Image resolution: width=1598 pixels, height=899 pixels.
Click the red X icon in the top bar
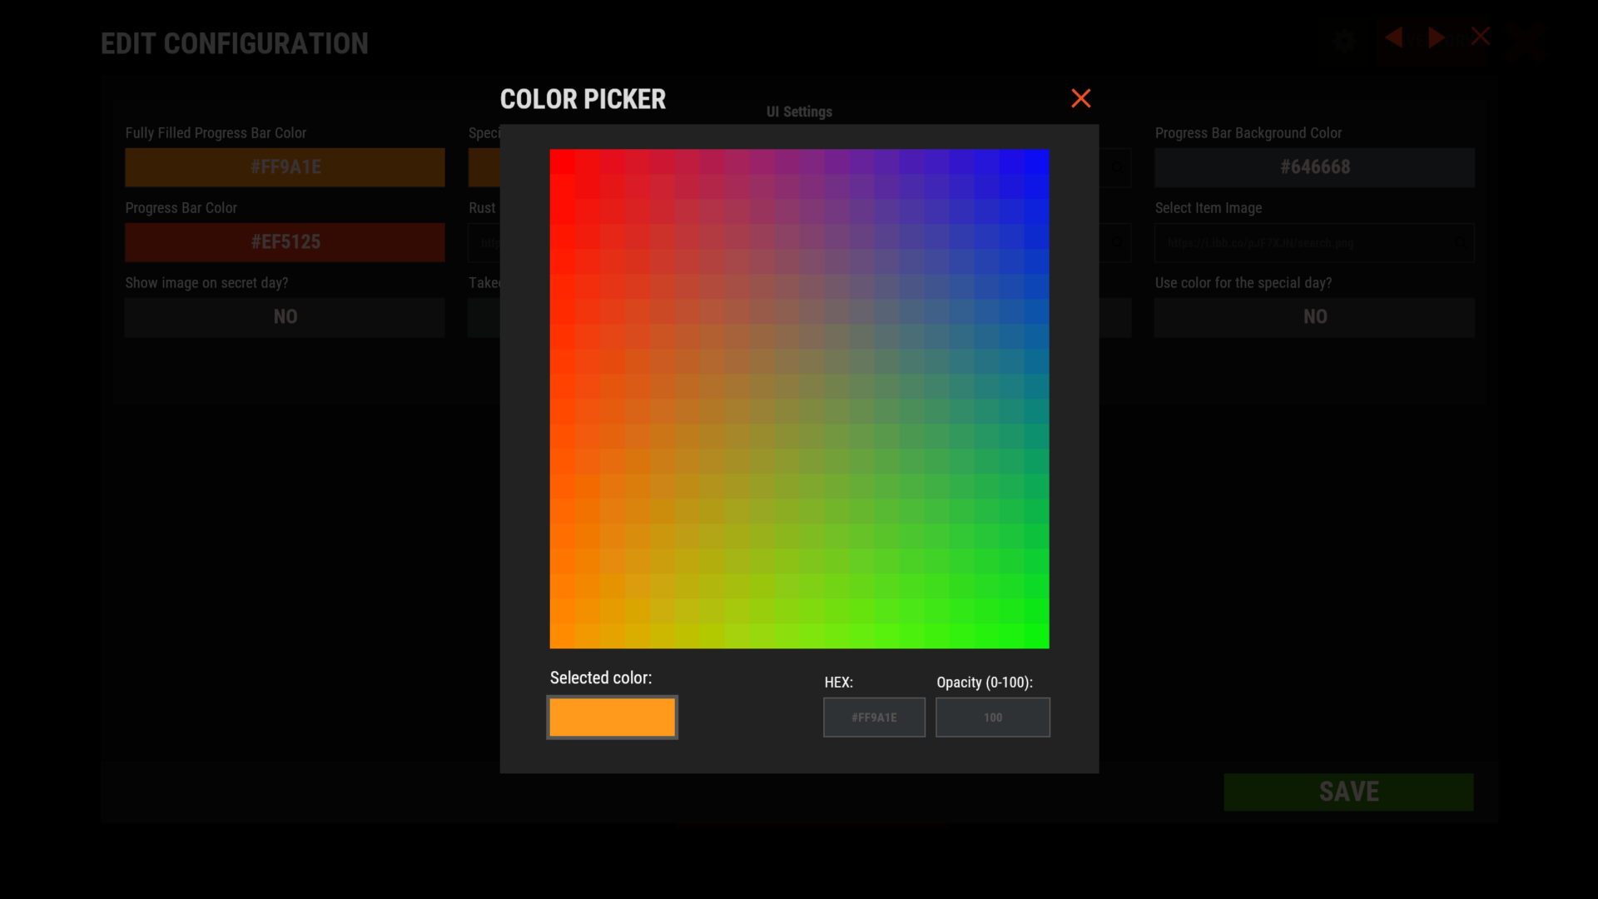[1481, 37]
